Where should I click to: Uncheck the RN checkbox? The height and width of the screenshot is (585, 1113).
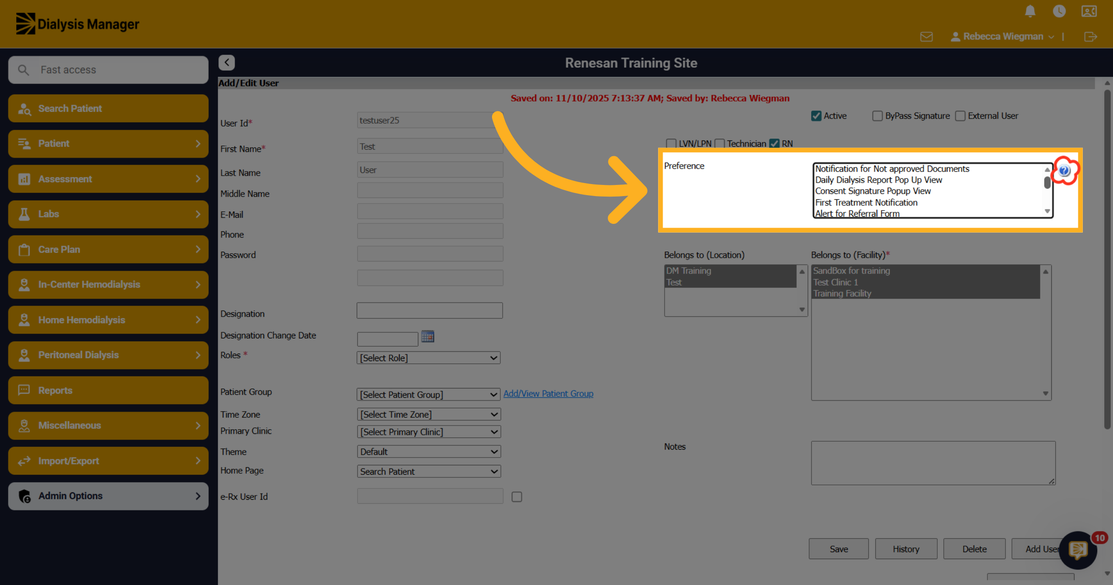[774, 144]
